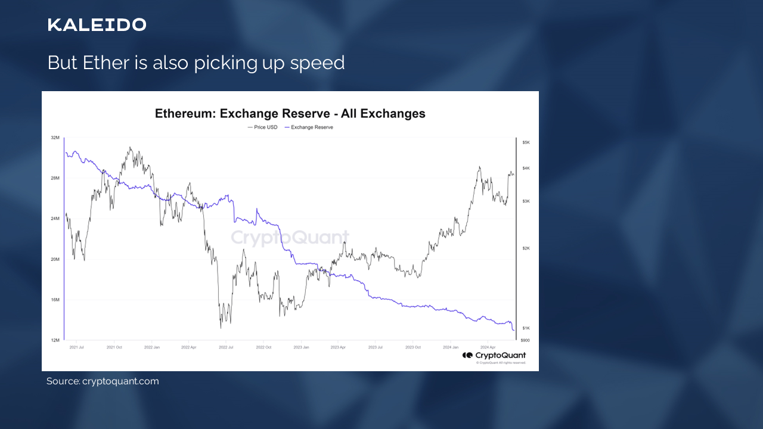Click the 2022 Oct x-axis label
Screen dimensions: 763x429
pos(264,346)
